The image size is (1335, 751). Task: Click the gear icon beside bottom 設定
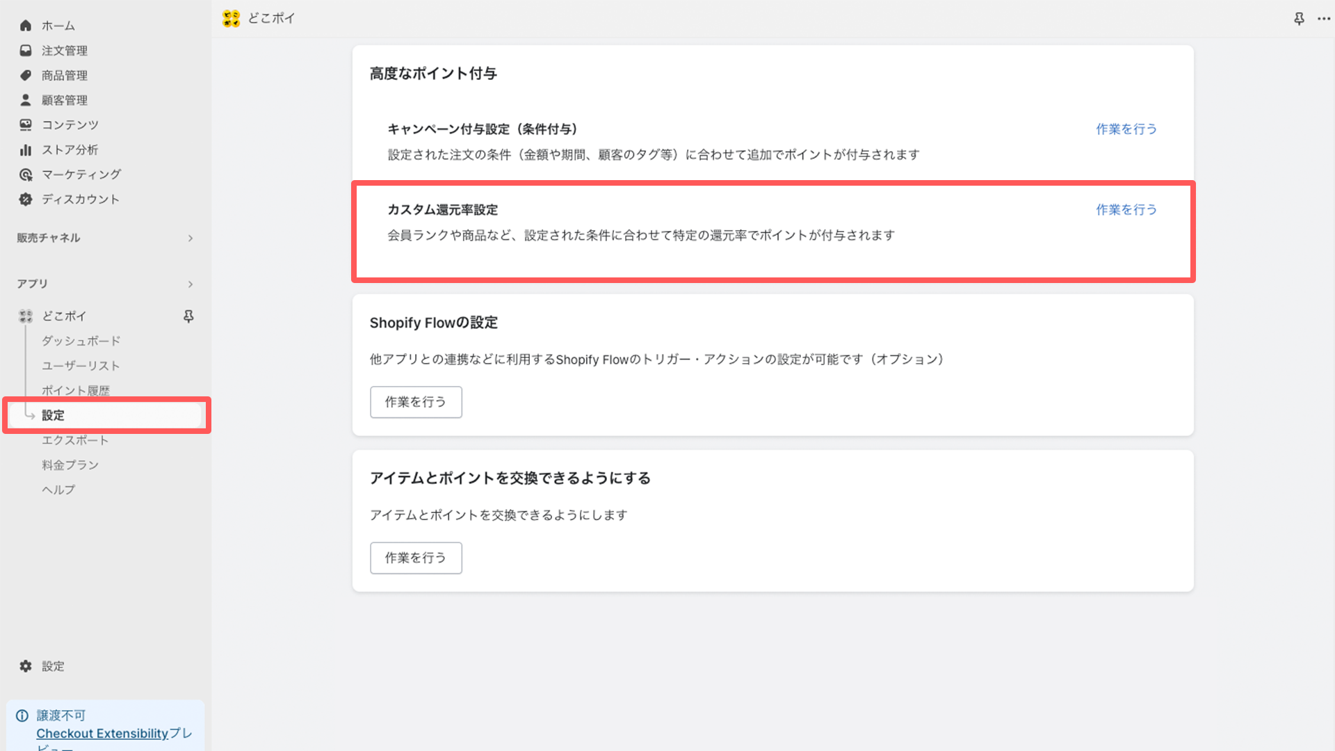(26, 666)
